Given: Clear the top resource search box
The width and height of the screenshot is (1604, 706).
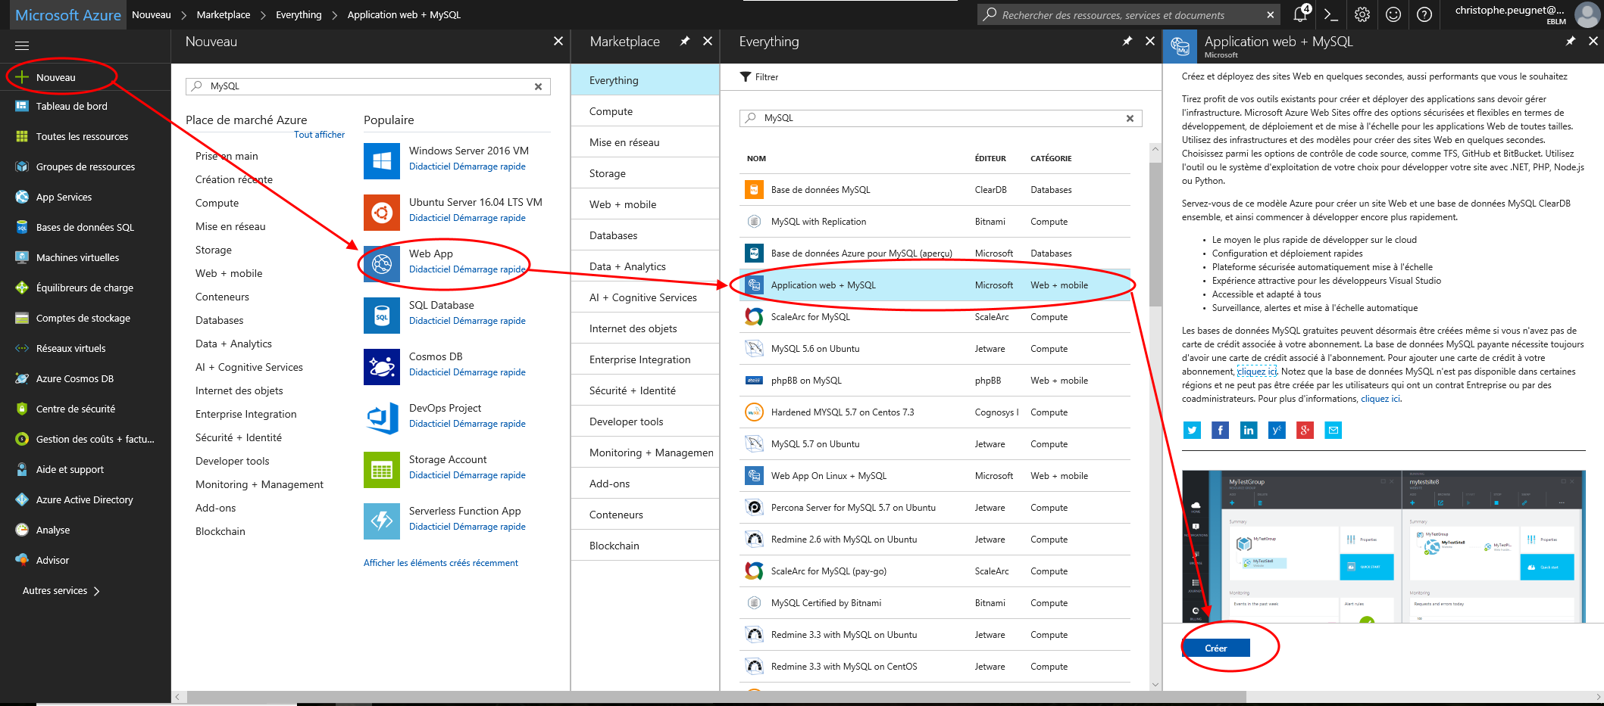Looking at the screenshot, I should click(1271, 14).
